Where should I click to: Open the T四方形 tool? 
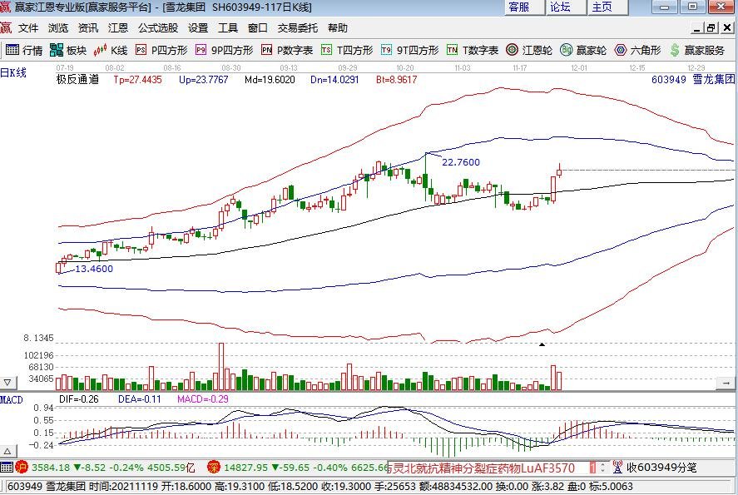coord(347,50)
